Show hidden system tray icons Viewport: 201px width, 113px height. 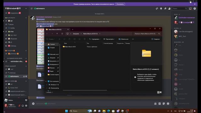click(x=168, y=111)
